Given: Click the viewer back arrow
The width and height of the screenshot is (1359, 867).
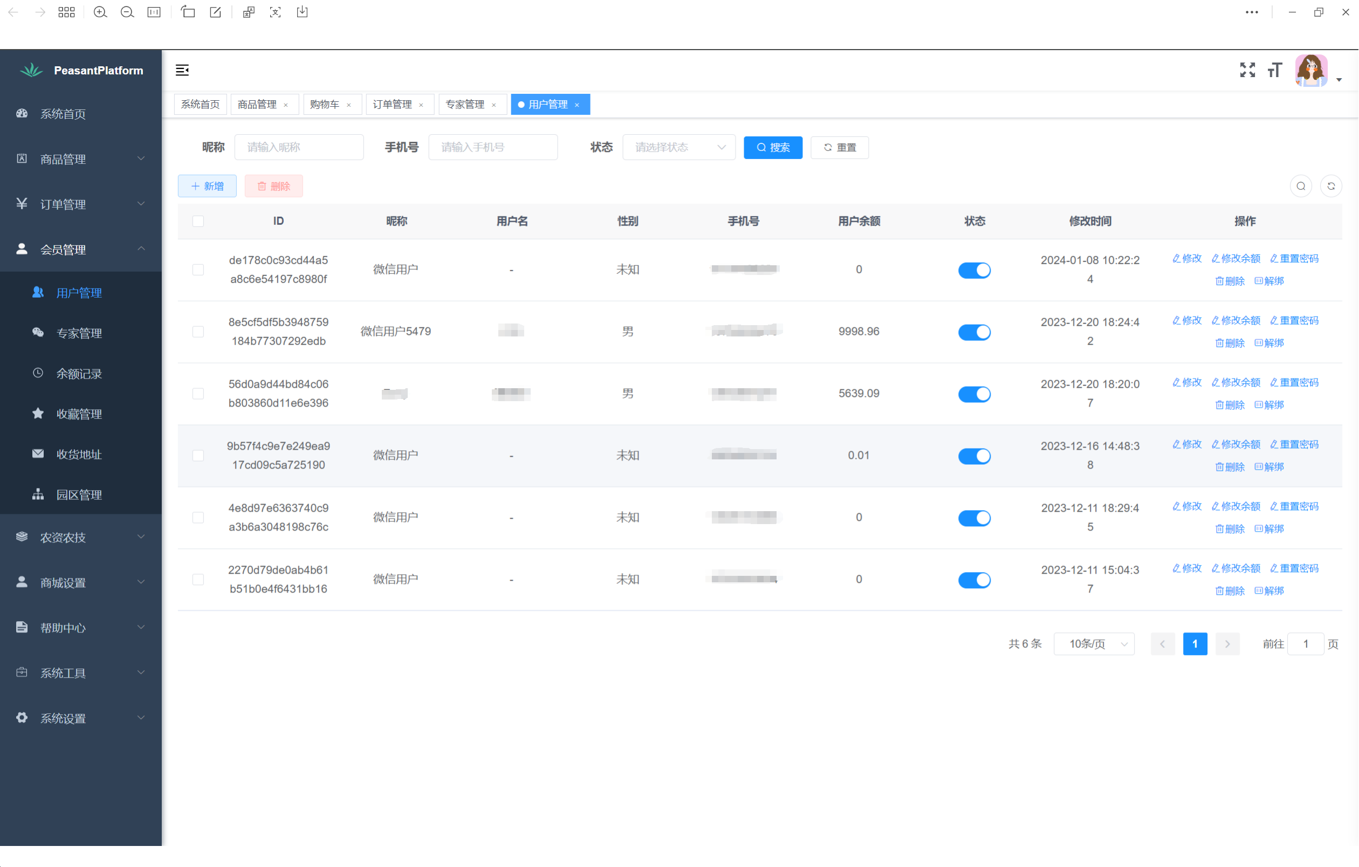Looking at the screenshot, I should pyautogui.click(x=13, y=12).
